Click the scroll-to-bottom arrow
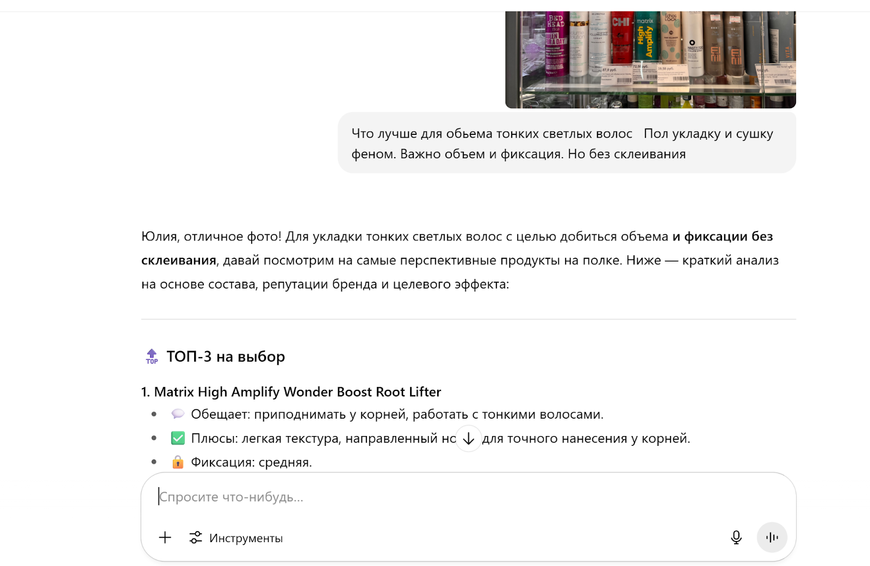 (468, 438)
